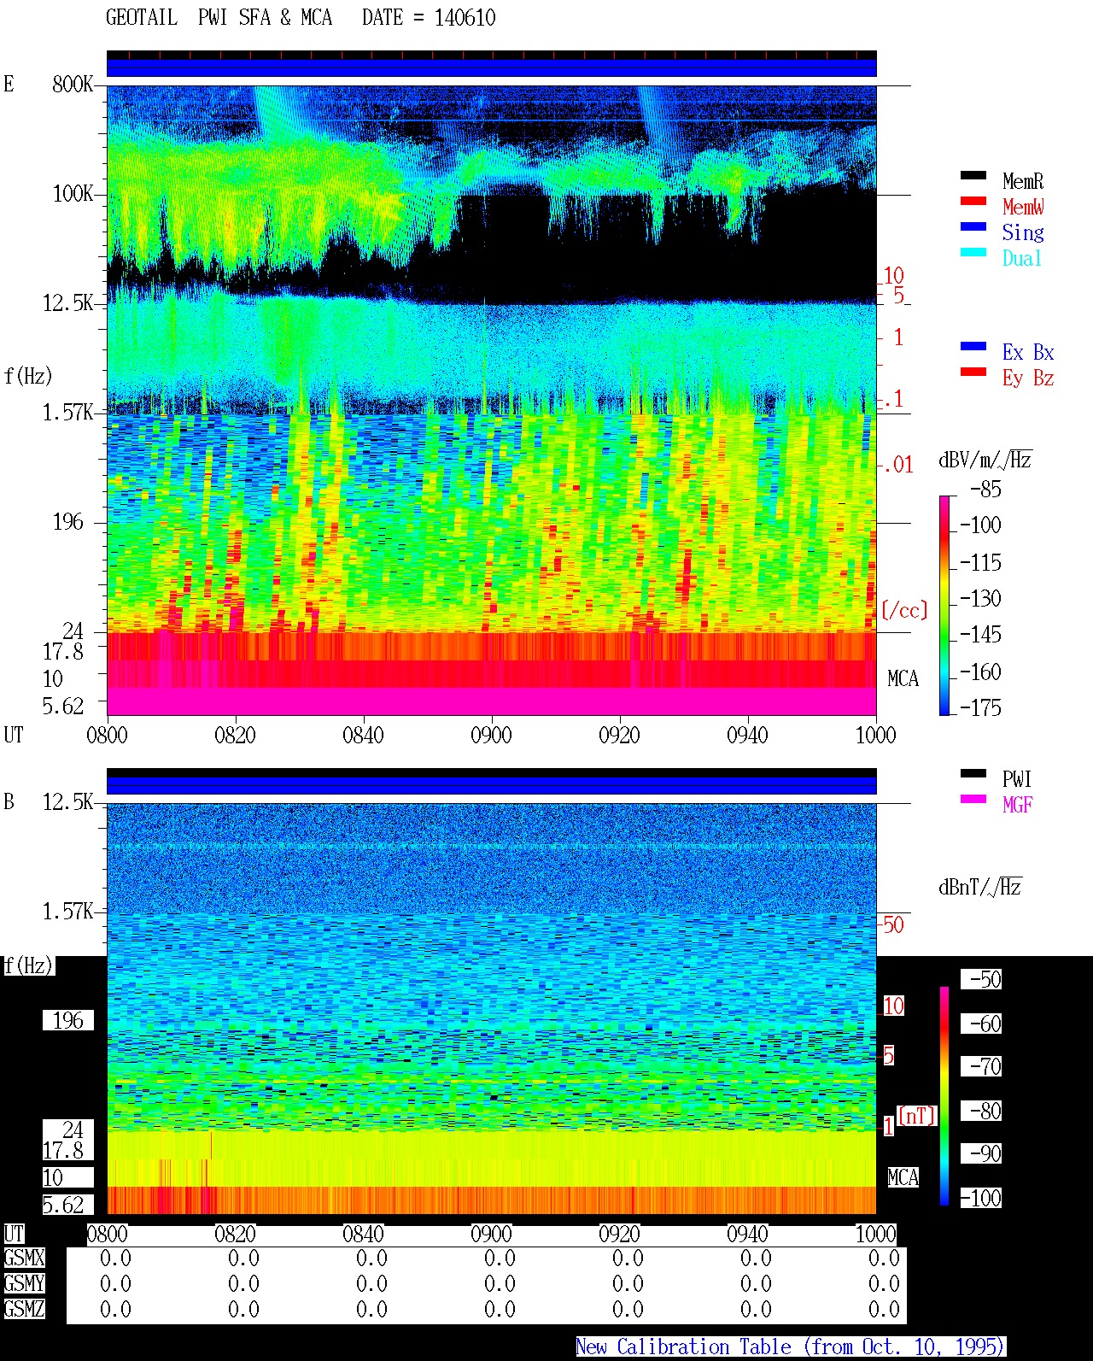The height and width of the screenshot is (1361, 1093).
Task: Select the cyan Dual legend swatch
Action: 973,253
